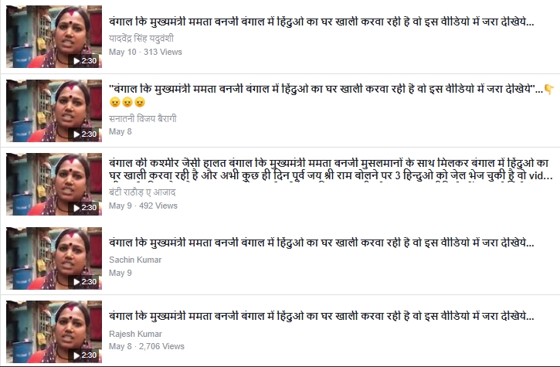The width and height of the screenshot is (560, 367).
Task: Open यादवेंद्र सिंह यदुवंशी profile link
Action: [x=141, y=38]
